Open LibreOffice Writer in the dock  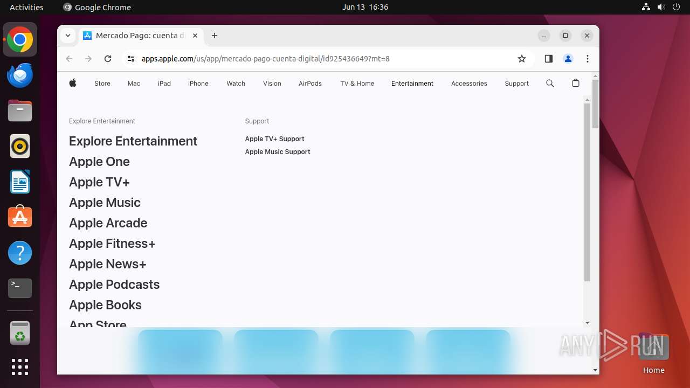[x=20, y=182]
